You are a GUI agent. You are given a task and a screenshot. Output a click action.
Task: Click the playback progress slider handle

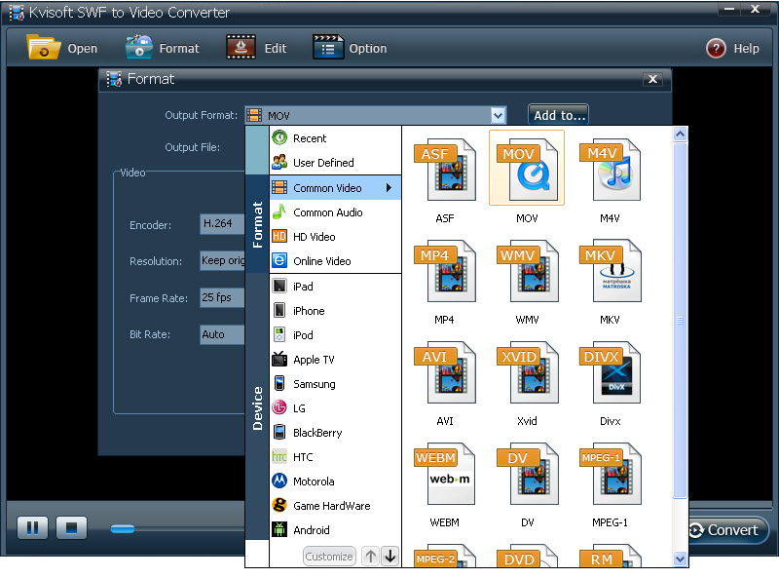pos(123,528)
